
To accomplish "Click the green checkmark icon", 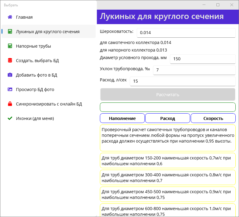I will [x=10, y=118].
